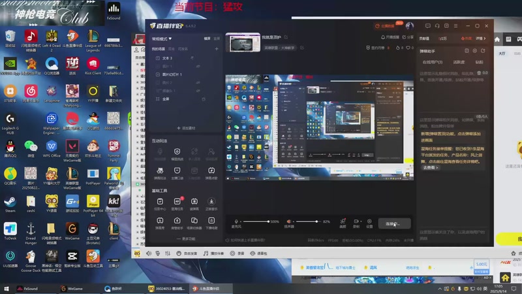This screenshot has width=522, height=294.
Task: Toggle visibility of 文本 3 source
Action: pos(192,58)
